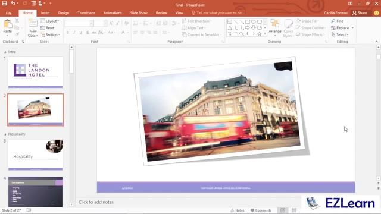Click the spell check status bar icon
Screen dimensions: 381x214
pyautogui.click(x=29, y=210)
